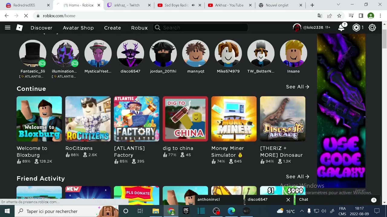The image size is (387, 217).
Task: Open the Windows Start menu
Action: point(7,211)
